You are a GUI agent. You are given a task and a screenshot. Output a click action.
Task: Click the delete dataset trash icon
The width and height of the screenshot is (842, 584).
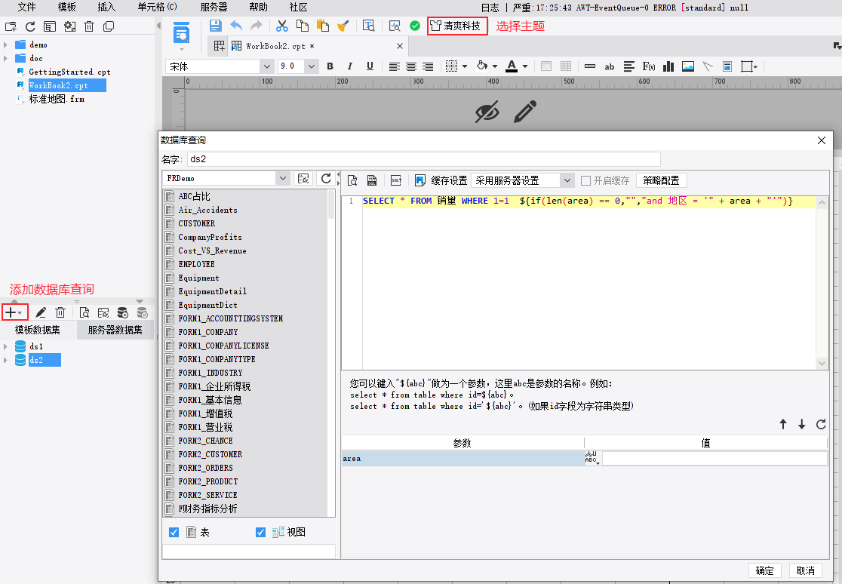pyautogui.click(x=60, y=312)
